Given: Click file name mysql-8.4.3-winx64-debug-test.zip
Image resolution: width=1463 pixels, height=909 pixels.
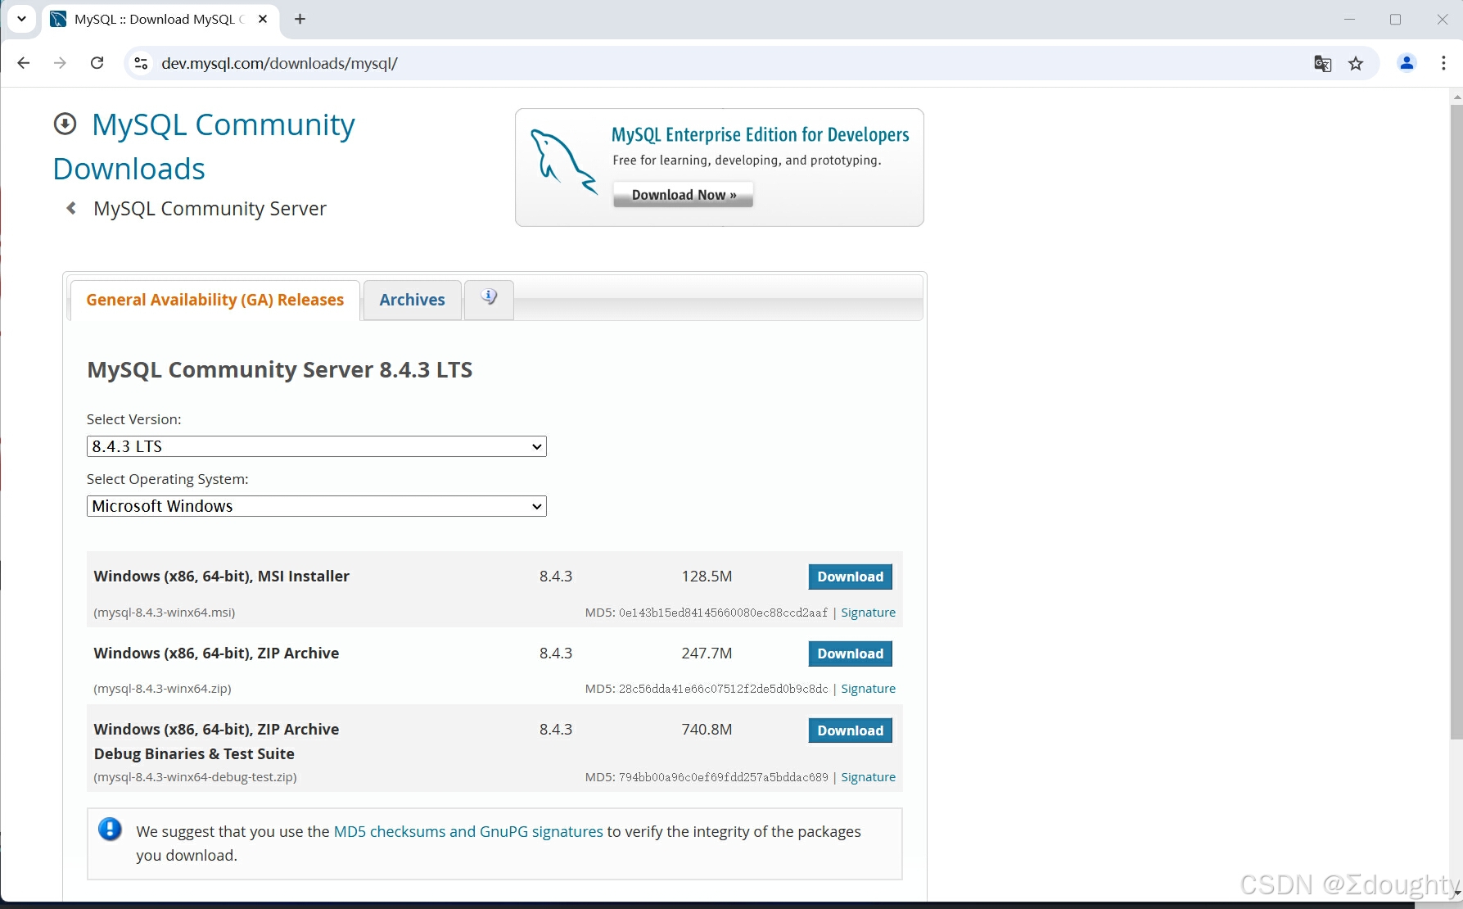Looking at the screenshot, I should 196,777.
